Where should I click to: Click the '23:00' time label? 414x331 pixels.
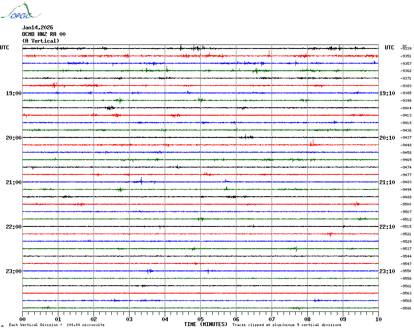point(14,271)
